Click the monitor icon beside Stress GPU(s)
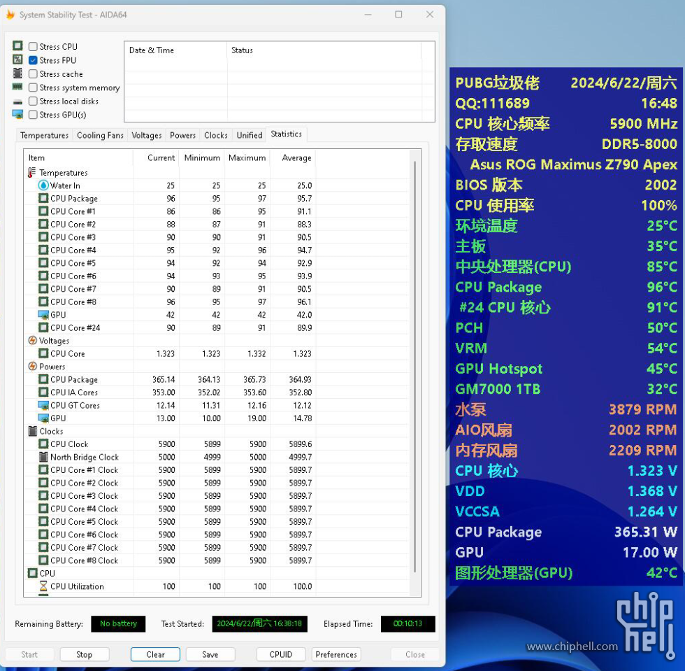Screen dimensions: 685x671 pos(17,115)
